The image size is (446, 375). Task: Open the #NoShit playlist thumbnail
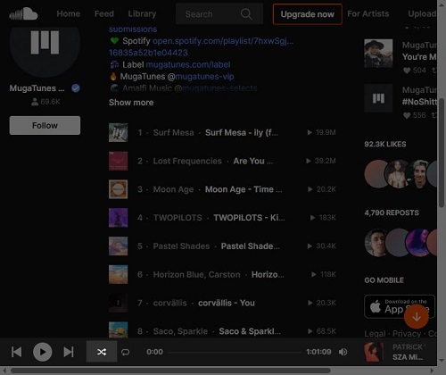(x=378, y=98)
